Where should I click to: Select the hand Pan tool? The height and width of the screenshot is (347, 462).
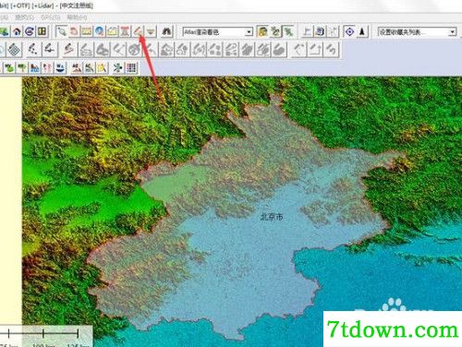pos(74,31)
